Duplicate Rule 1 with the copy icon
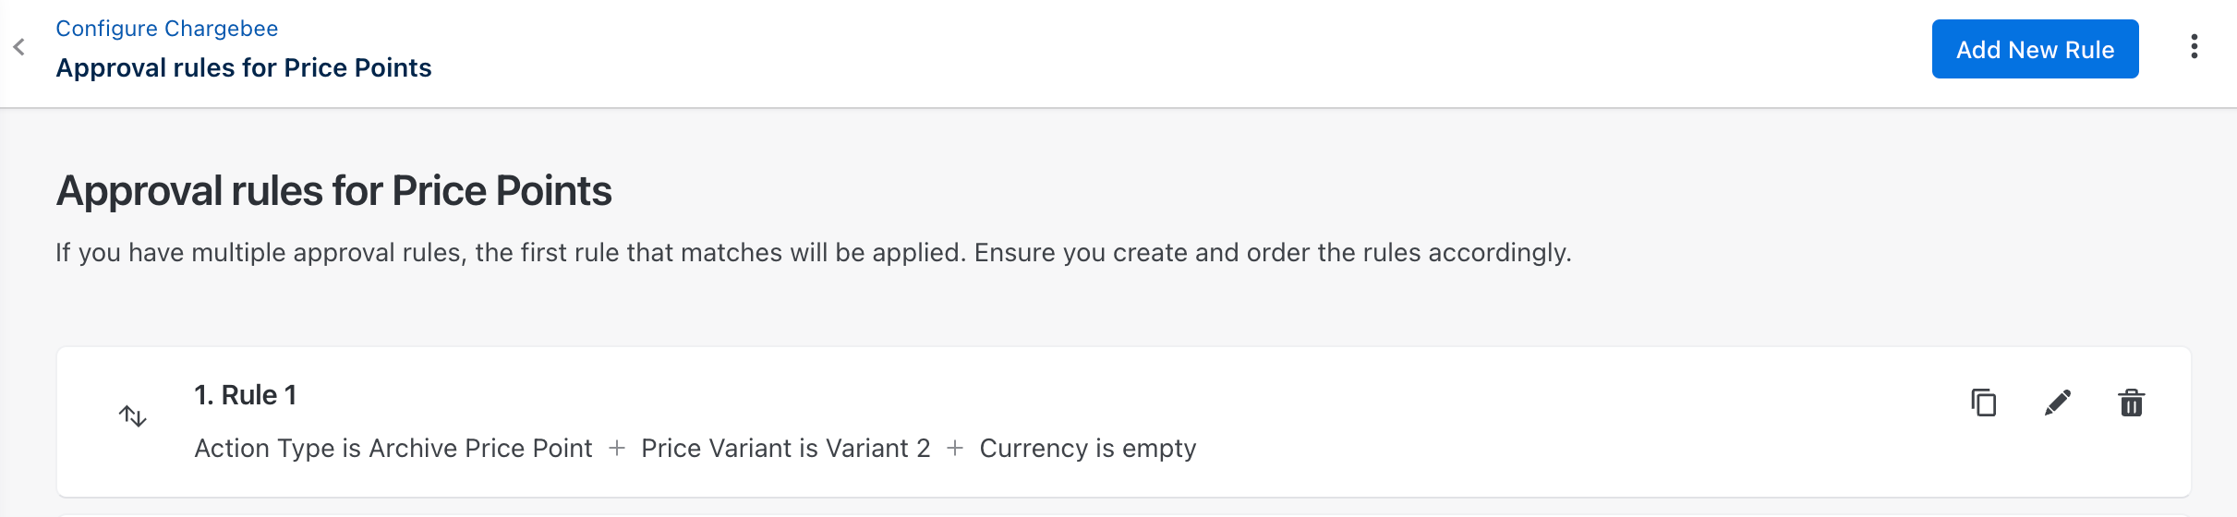This screenshot has width=2237, height=517. coord(1983,403)
